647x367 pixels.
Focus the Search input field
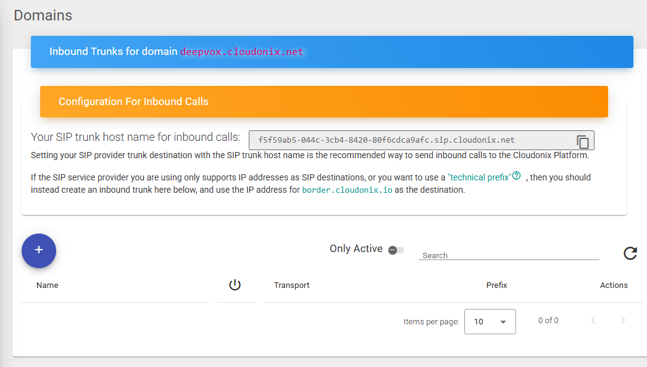(508, 255)
